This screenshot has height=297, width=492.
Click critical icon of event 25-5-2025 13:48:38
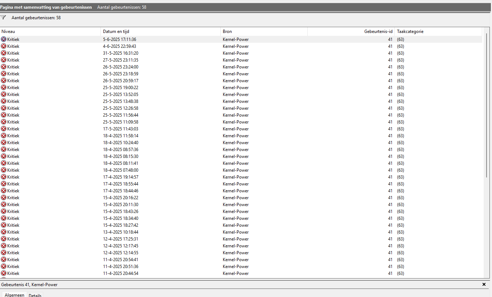[x=4, y=101]
